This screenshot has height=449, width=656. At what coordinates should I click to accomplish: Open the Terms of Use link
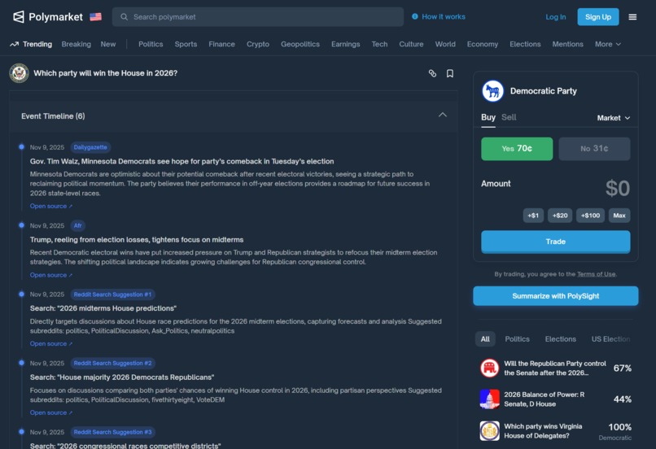tap(596, 274)
